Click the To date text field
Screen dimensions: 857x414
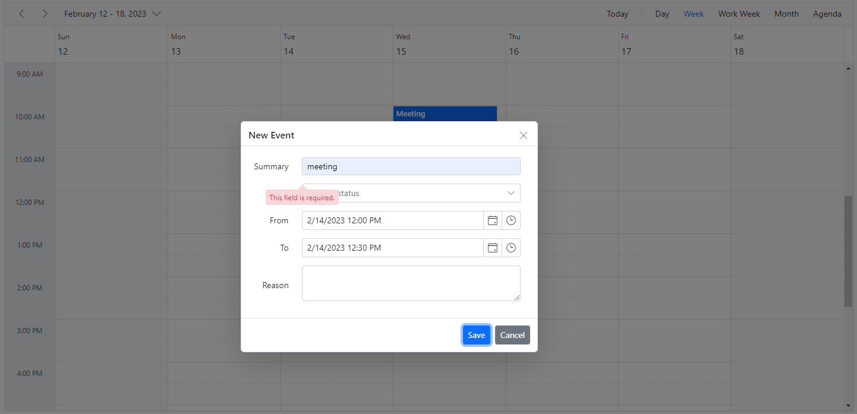click(x=392, y=248)
